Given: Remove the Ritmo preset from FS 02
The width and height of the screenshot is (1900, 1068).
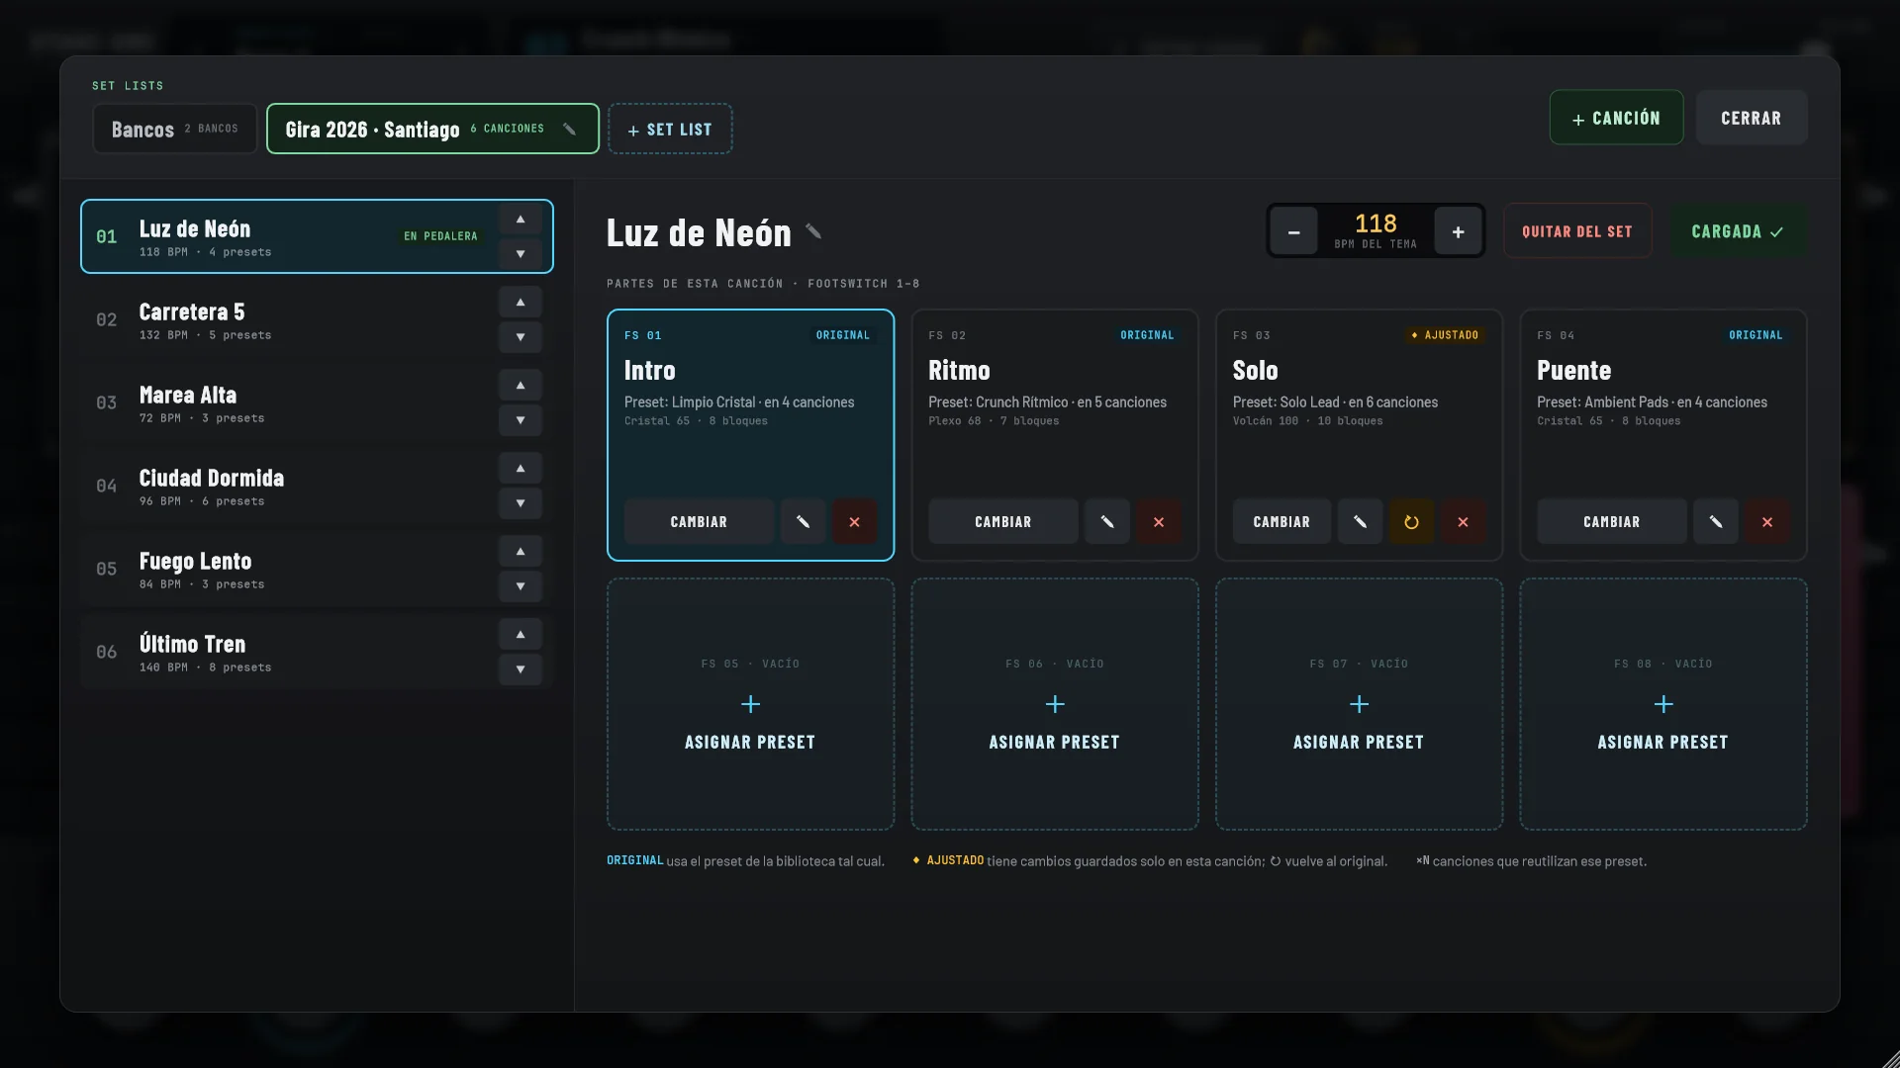Looking at the screenshot, I should coord(1159,522).
